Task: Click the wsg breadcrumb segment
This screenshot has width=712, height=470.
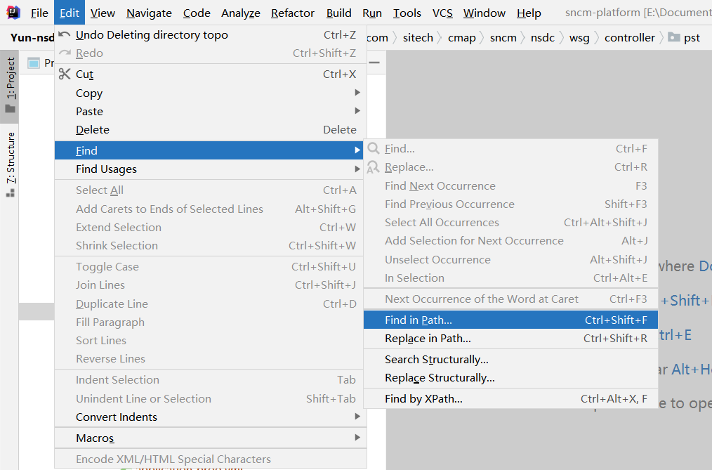Action: [x=579, y=38]
